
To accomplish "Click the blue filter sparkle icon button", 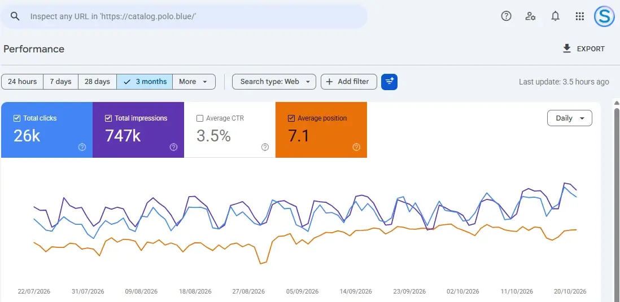I will click(389, 82).
